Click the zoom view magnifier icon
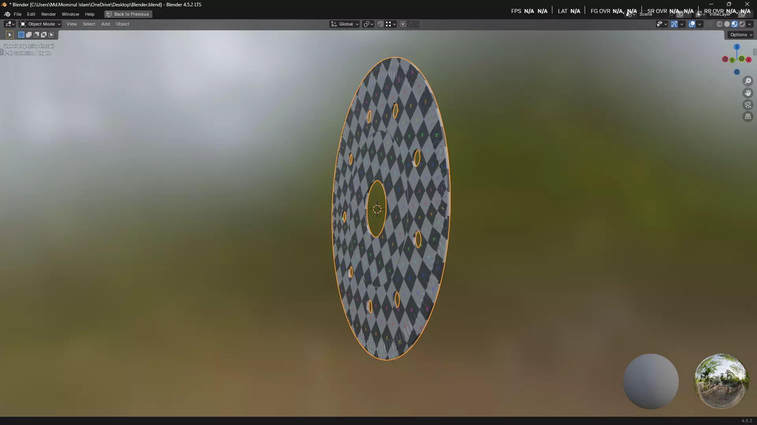Image resolution: width=757 pixels, height=425 pixels. click(748, 81)
